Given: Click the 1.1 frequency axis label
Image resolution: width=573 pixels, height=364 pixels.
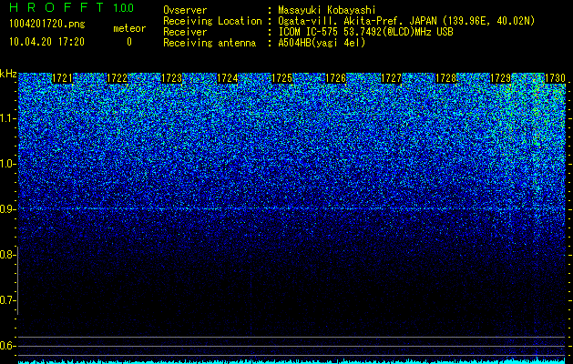Looking at the screenshot, I should [x=7, y=118].
